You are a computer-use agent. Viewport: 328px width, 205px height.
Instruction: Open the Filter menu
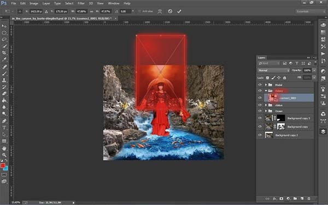(81, 3)
